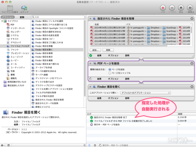Select ページを追加 radio button

(110, 69)
